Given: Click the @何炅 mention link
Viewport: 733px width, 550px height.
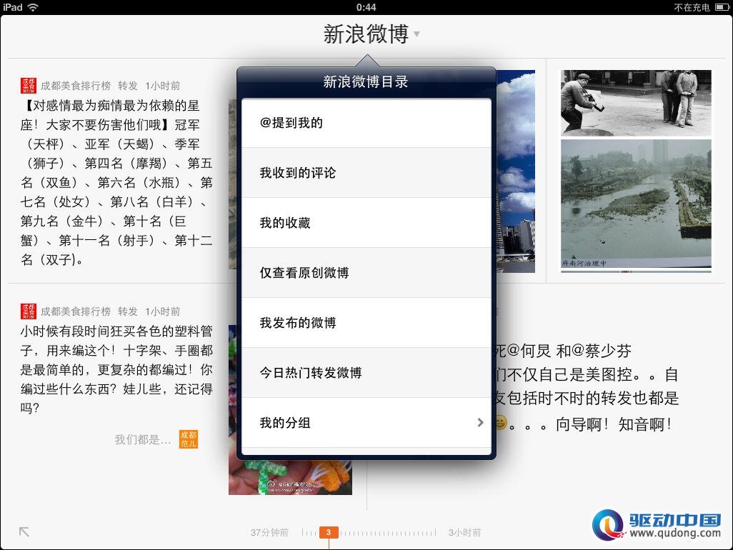Looking at the screenshot, I should (529, 351).
